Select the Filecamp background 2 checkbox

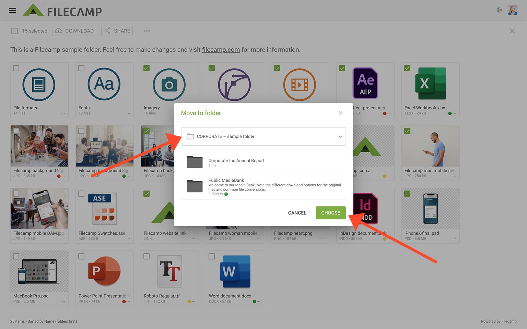16,131
